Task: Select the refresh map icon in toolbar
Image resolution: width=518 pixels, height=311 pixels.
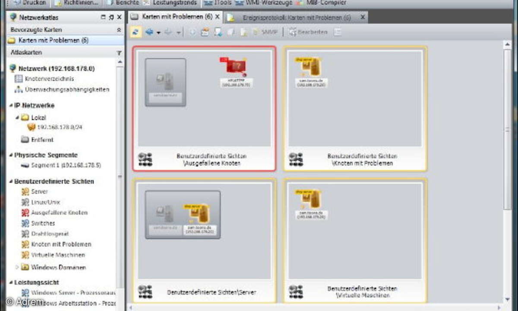Action: coord(135,32)
